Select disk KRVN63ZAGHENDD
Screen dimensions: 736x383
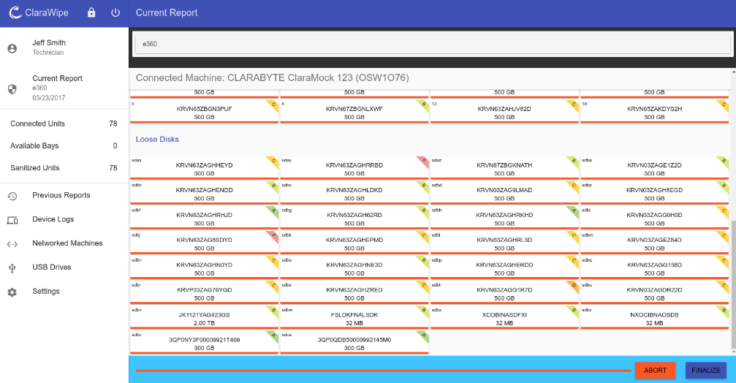(204, 194)
